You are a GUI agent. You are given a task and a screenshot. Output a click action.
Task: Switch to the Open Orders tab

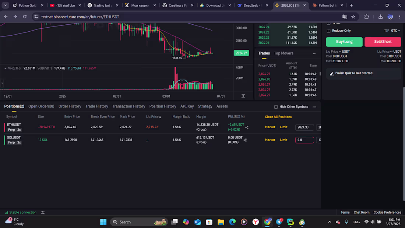41,106
